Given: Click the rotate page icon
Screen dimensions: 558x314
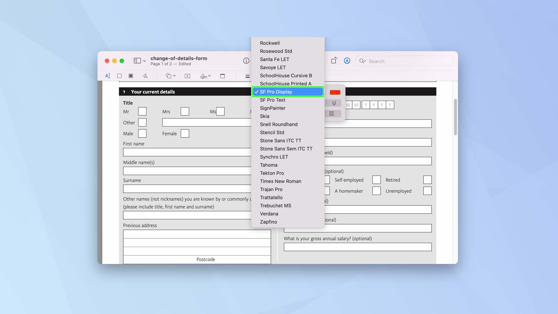Looking at the screenshot, I should pos(334,61).
